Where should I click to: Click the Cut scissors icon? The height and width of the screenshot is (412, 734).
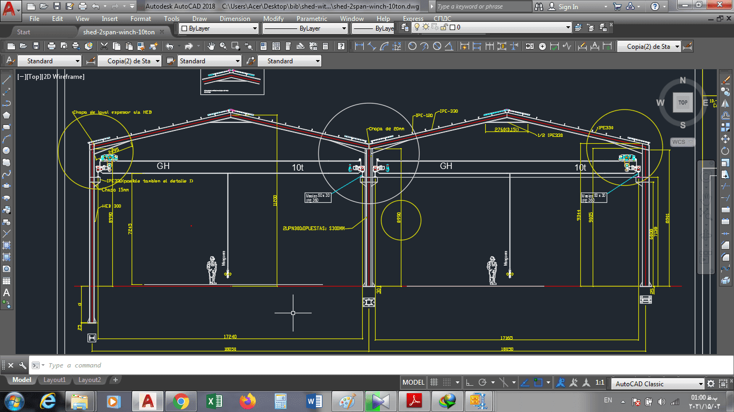tap(104, 46)
